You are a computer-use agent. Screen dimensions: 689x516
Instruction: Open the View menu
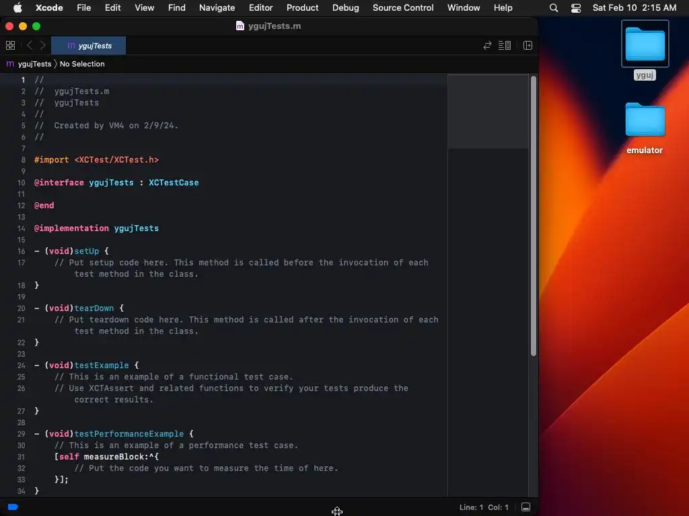click(x=144, y=7)
